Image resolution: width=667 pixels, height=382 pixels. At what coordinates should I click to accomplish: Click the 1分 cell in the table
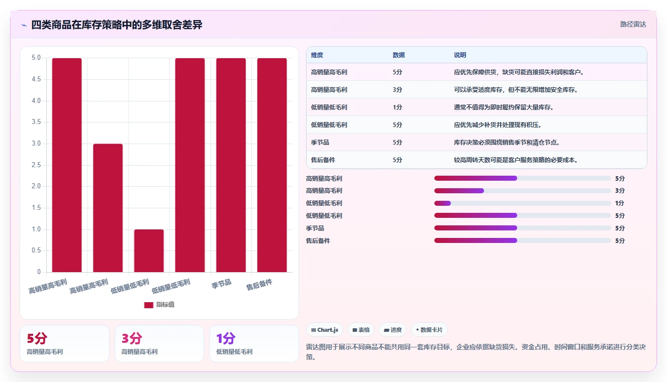(398, 107)
